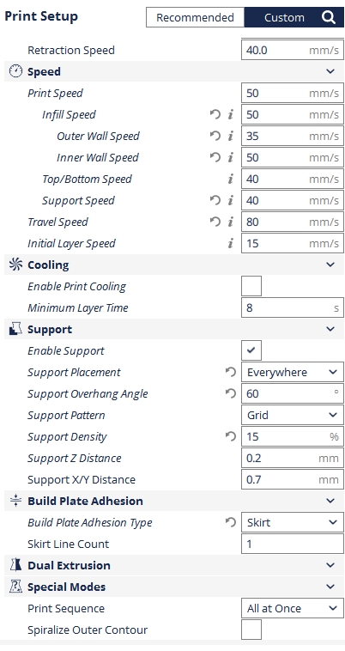Open the Print Sequence dropdown
Image resolution: width=345 pixels, height=651 pixels.
pos(293,609)
